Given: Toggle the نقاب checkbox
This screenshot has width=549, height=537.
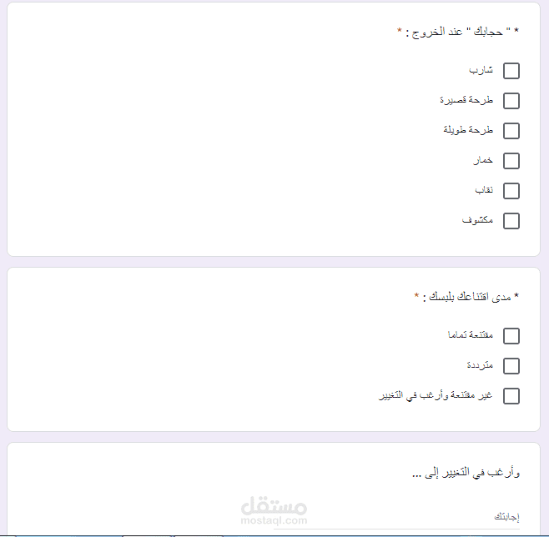Looking at the screenshot, I should (511, 191).
